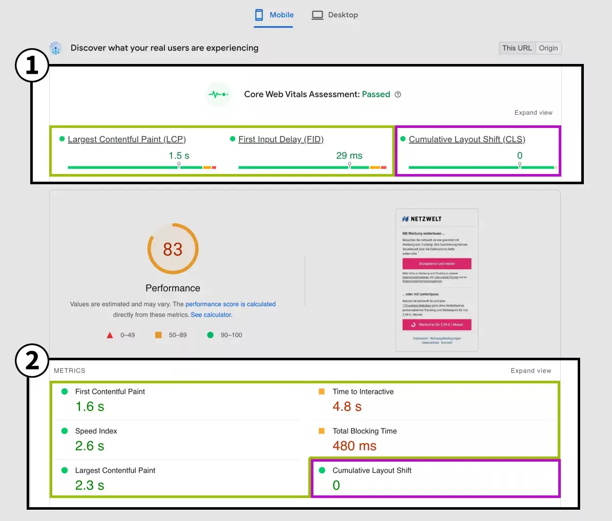Image resolution: width=612 pixels, height=521 pixels.
Task: Click the LCP distribution progress bar
Action: coord(142,167)
